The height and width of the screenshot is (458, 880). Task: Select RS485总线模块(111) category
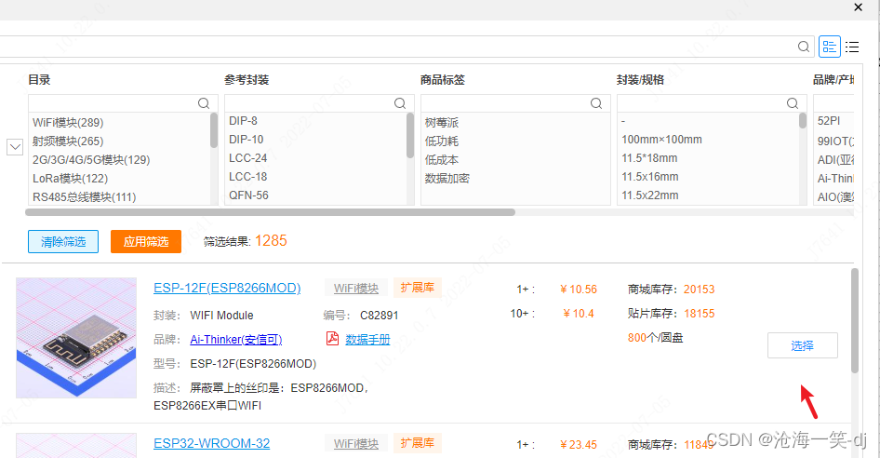[84, 196]
